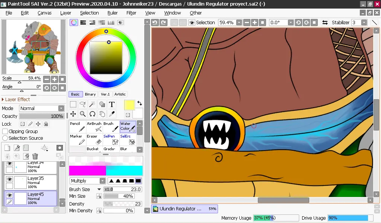Viewport: 381px width, 223px height.
Task: Open the Filter menu
Action: click(x=131, y=13)
